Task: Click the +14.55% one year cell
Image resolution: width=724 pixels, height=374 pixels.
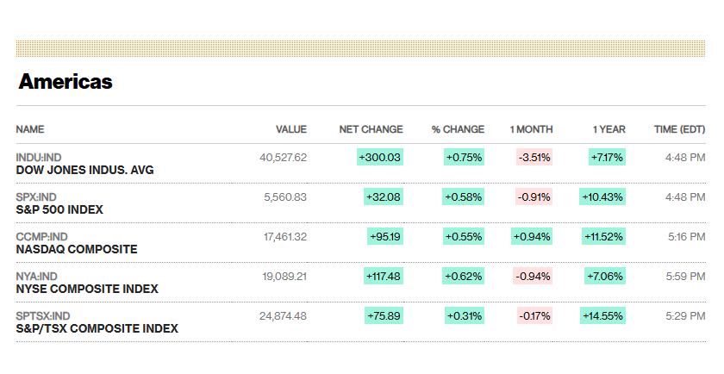Action: [x=603, y=315]
